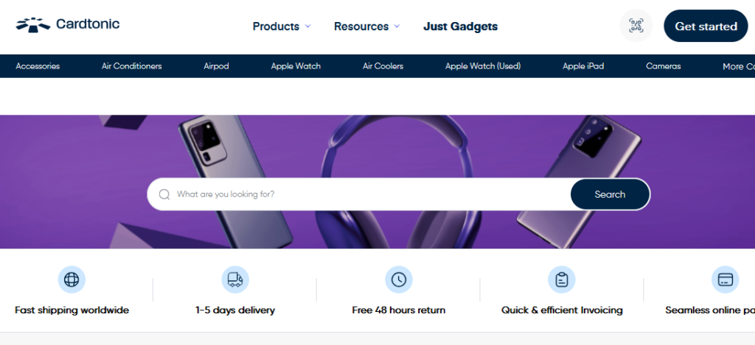
Task: Click the clipboard invoicing icon
Action: (x=562, y=280)
